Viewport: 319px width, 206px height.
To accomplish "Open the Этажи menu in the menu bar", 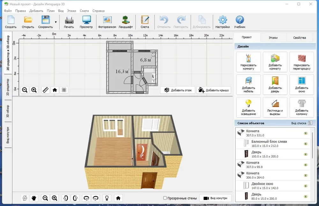I will click(x=71, y=11).
